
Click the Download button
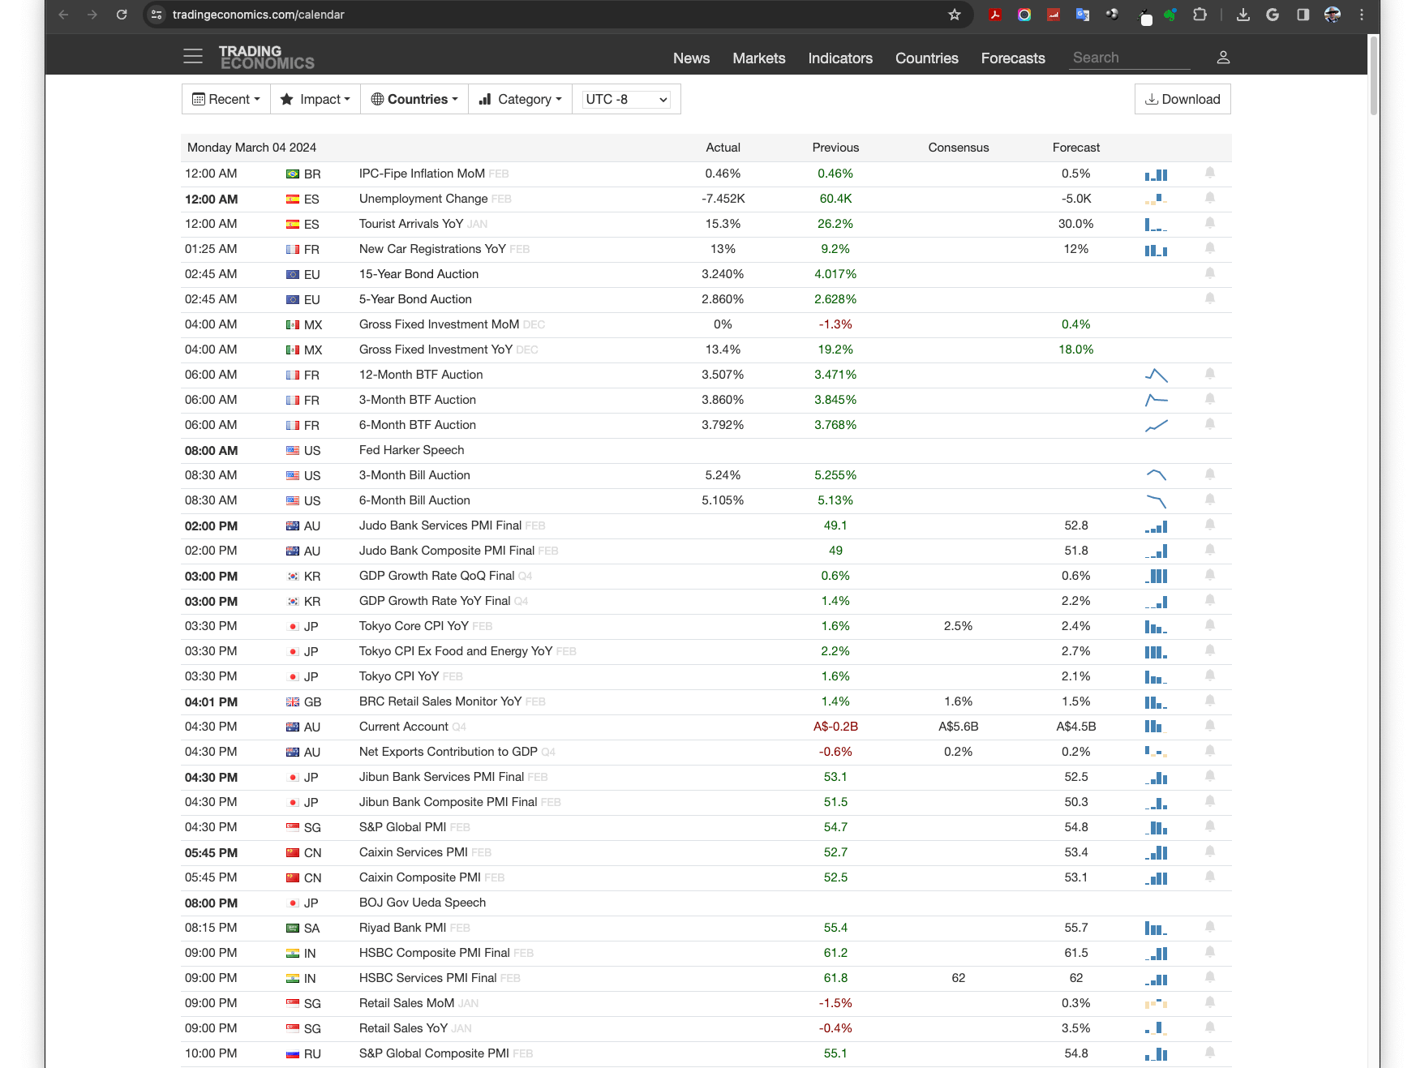(1182, 99)
